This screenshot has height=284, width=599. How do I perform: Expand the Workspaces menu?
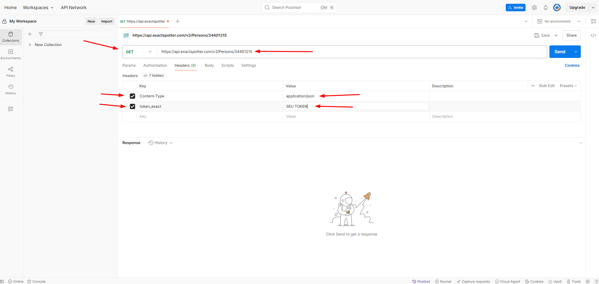click(38, 8)
